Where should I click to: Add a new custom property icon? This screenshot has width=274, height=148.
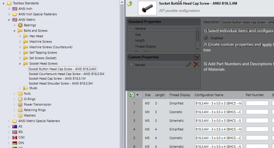coord(196,57)
